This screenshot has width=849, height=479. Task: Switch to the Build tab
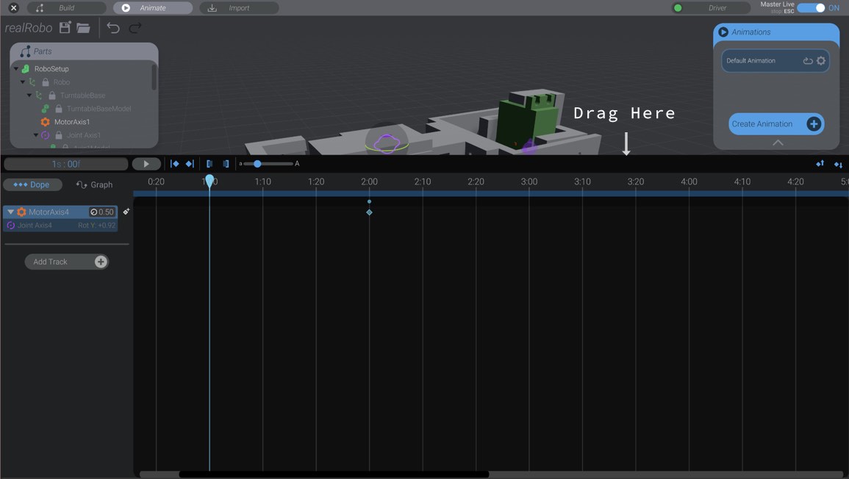click(66, 7)
